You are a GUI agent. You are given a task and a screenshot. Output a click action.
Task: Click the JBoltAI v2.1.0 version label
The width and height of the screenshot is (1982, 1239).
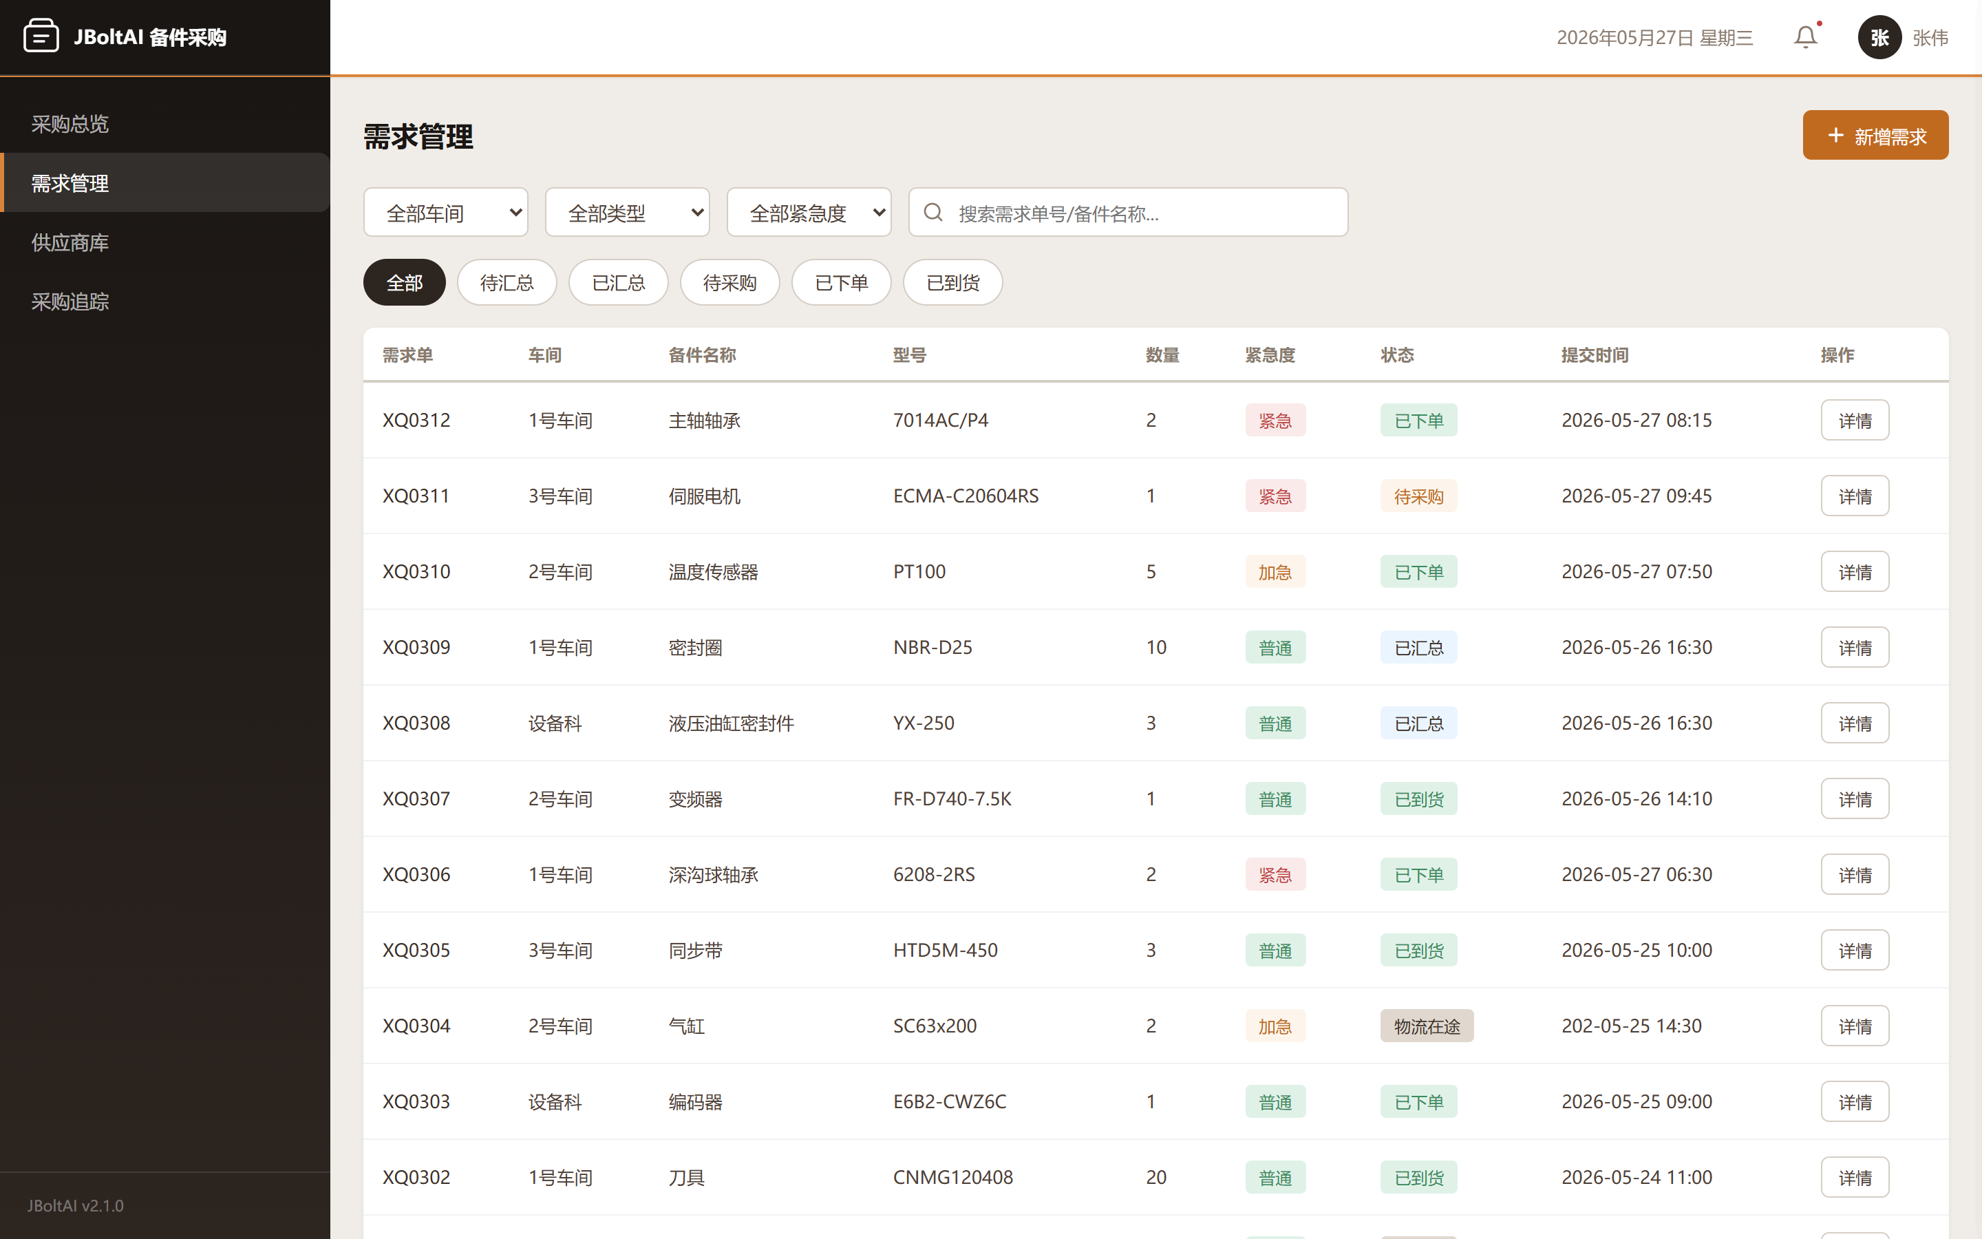click(x=75, y=1205)
